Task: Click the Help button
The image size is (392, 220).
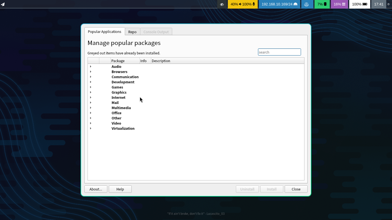Action: pos(120,189)
